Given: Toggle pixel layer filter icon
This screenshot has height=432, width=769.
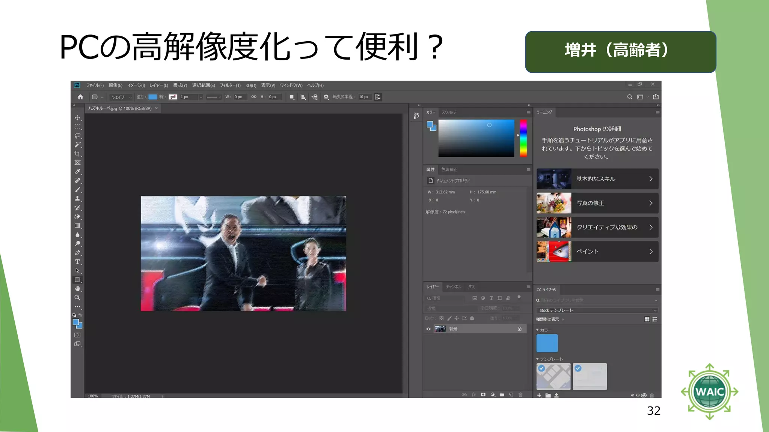Looking at the screenshot, I should 475,298.
